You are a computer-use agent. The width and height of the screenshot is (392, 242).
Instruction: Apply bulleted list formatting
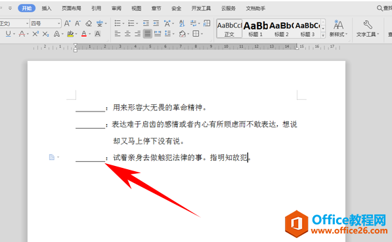click(118, 23)
